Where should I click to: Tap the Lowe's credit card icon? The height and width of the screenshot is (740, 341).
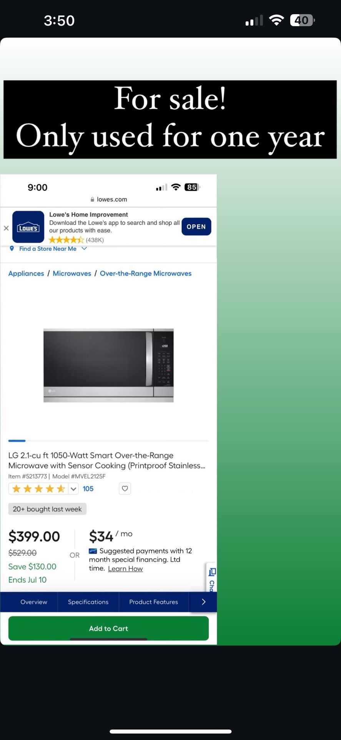point(93,551)
